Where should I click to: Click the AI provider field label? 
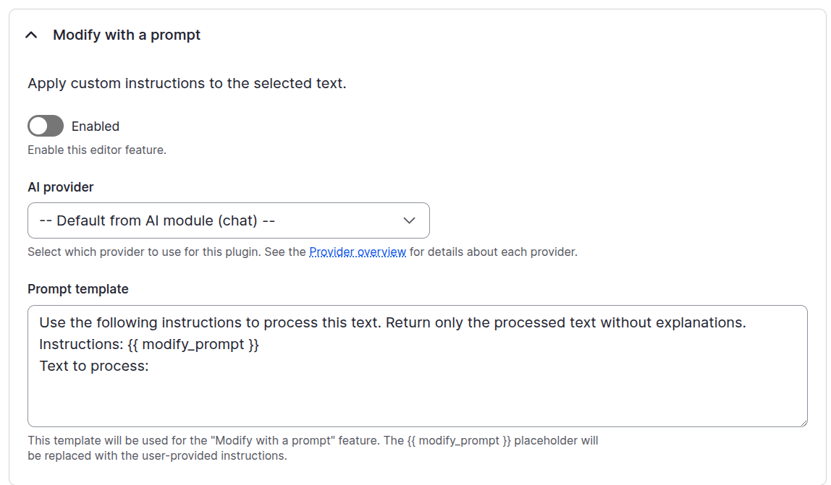60,186
